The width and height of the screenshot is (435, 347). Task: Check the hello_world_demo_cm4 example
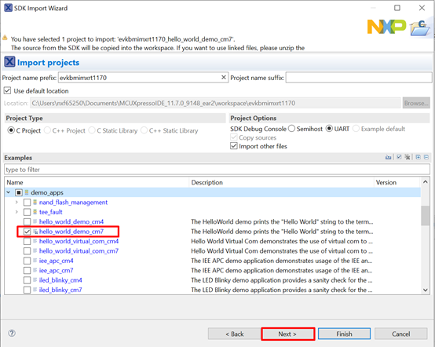(27, 221)
